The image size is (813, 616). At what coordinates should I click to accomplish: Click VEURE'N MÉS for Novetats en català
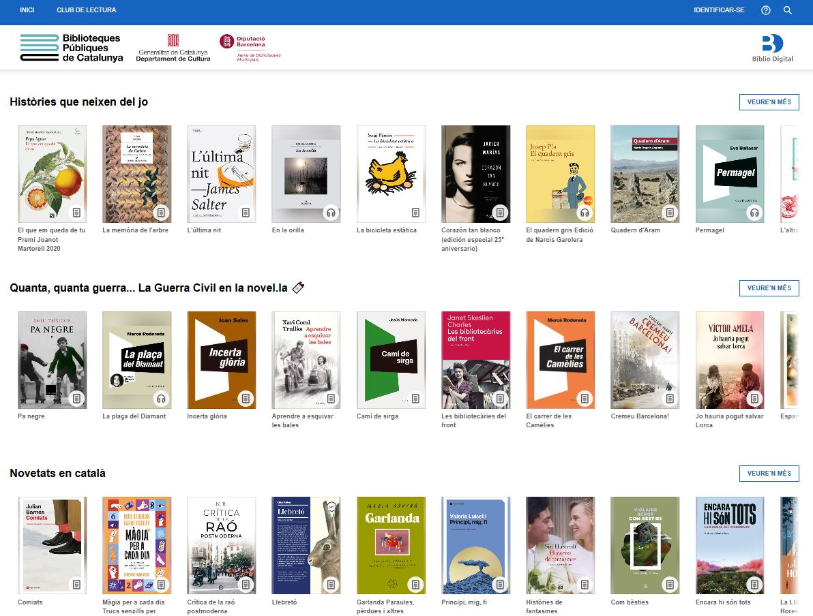point(769,473)
